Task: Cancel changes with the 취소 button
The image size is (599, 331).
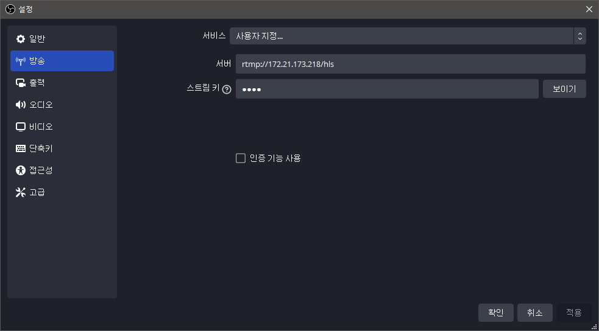Action: (534, 313)
